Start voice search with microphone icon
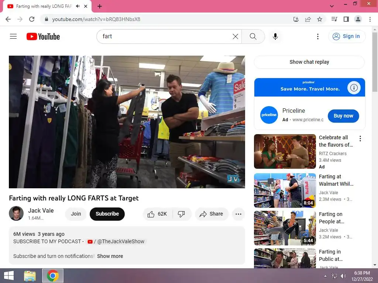Viewport: 378px width, 283px height. point(275,36)
